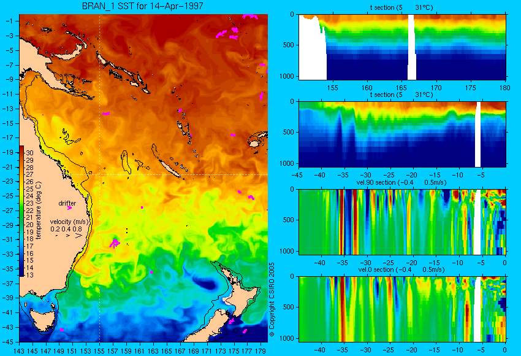This screenshot has height=356, width=521.
Task: Click the 'drifter' legend label
Action: (x=67, y=203)
